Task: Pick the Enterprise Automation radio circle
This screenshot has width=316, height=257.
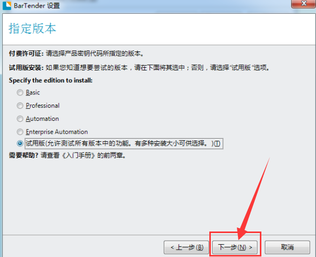Action: (20, 132)
